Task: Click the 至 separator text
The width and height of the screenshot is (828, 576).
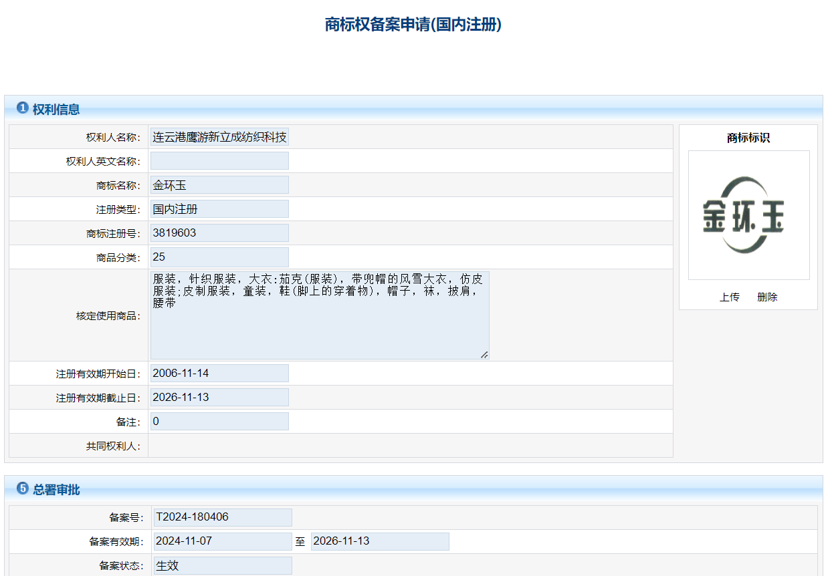Action: point(300,542)
